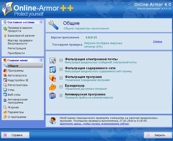
Task: Click link to start scanning now
Action: click(95, 124)
